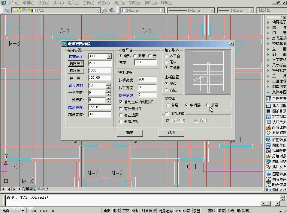Screen dimensions: 287x213
Task: Click the 插件发布 icon
Action: click(268, 167)
